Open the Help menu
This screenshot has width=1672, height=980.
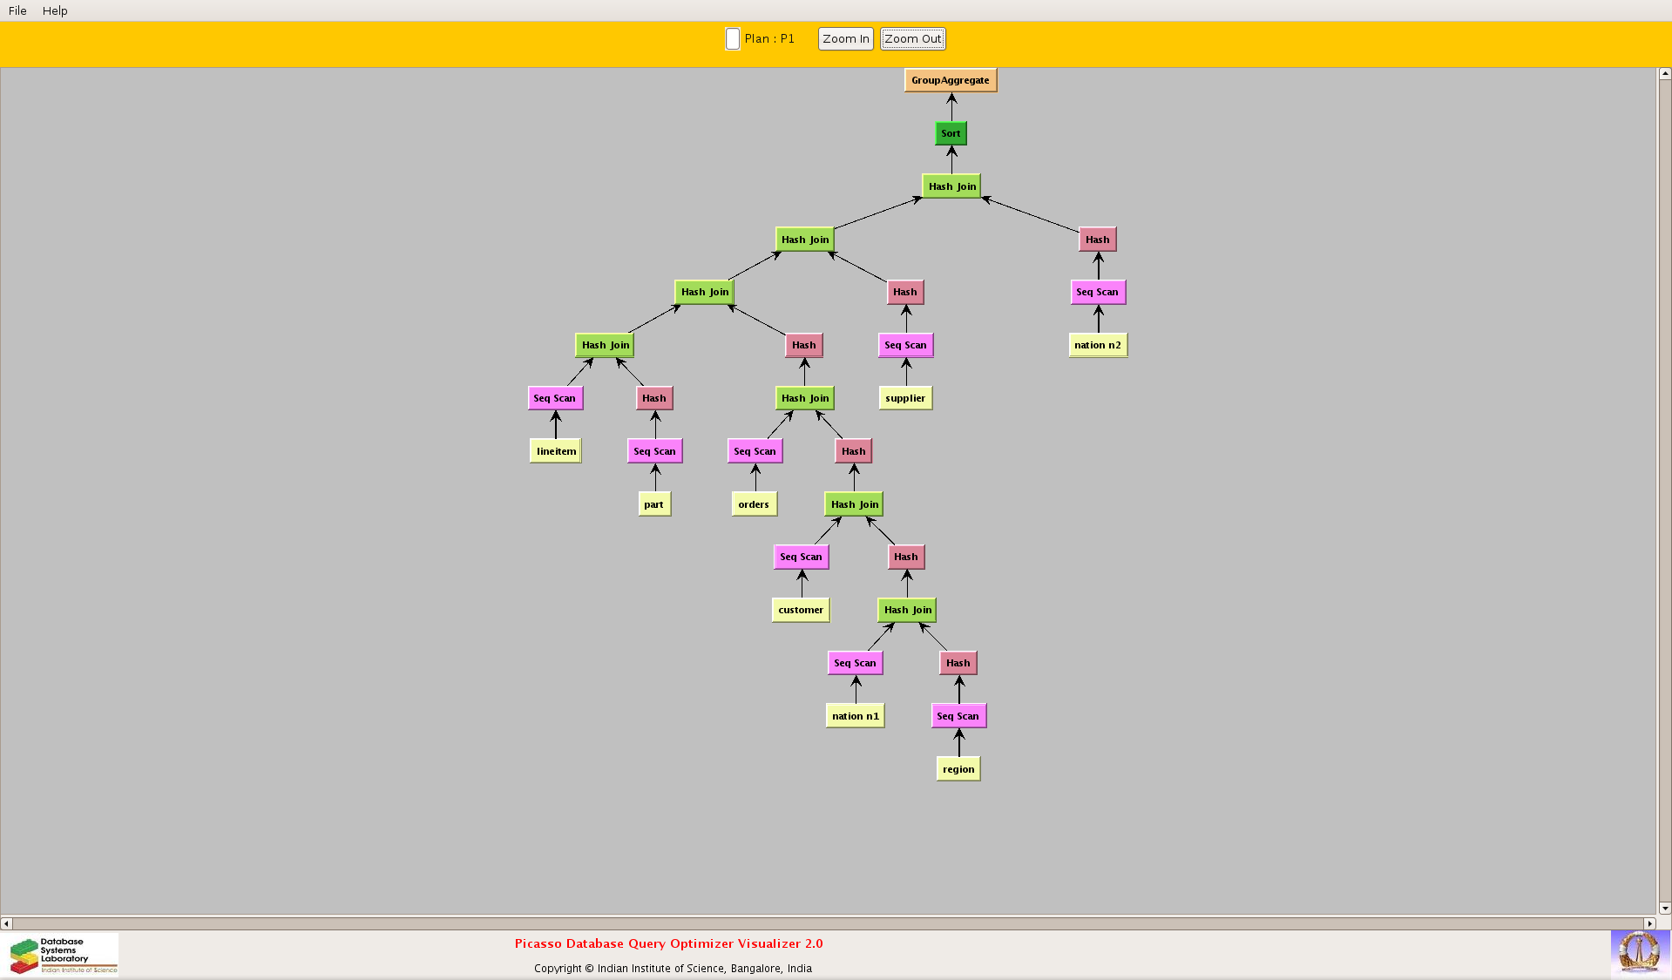point(55,10)
